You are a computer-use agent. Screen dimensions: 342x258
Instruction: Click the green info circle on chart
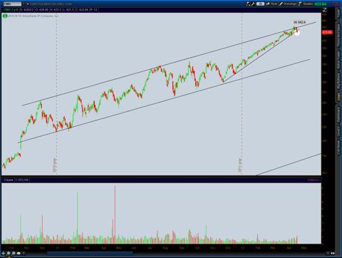click(x=5, y=16)
